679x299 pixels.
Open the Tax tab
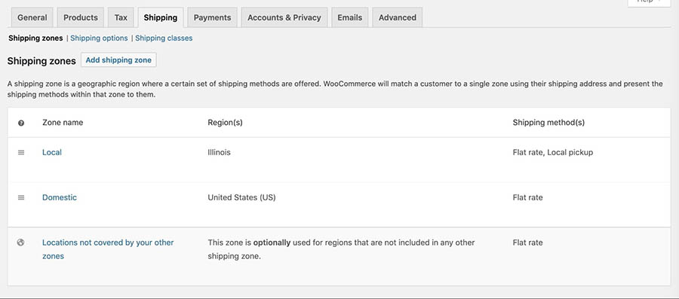121,18
